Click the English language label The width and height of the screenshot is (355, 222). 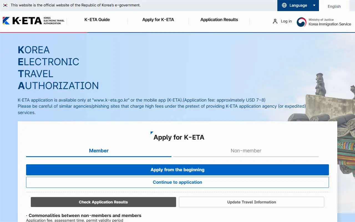[334, 6]
